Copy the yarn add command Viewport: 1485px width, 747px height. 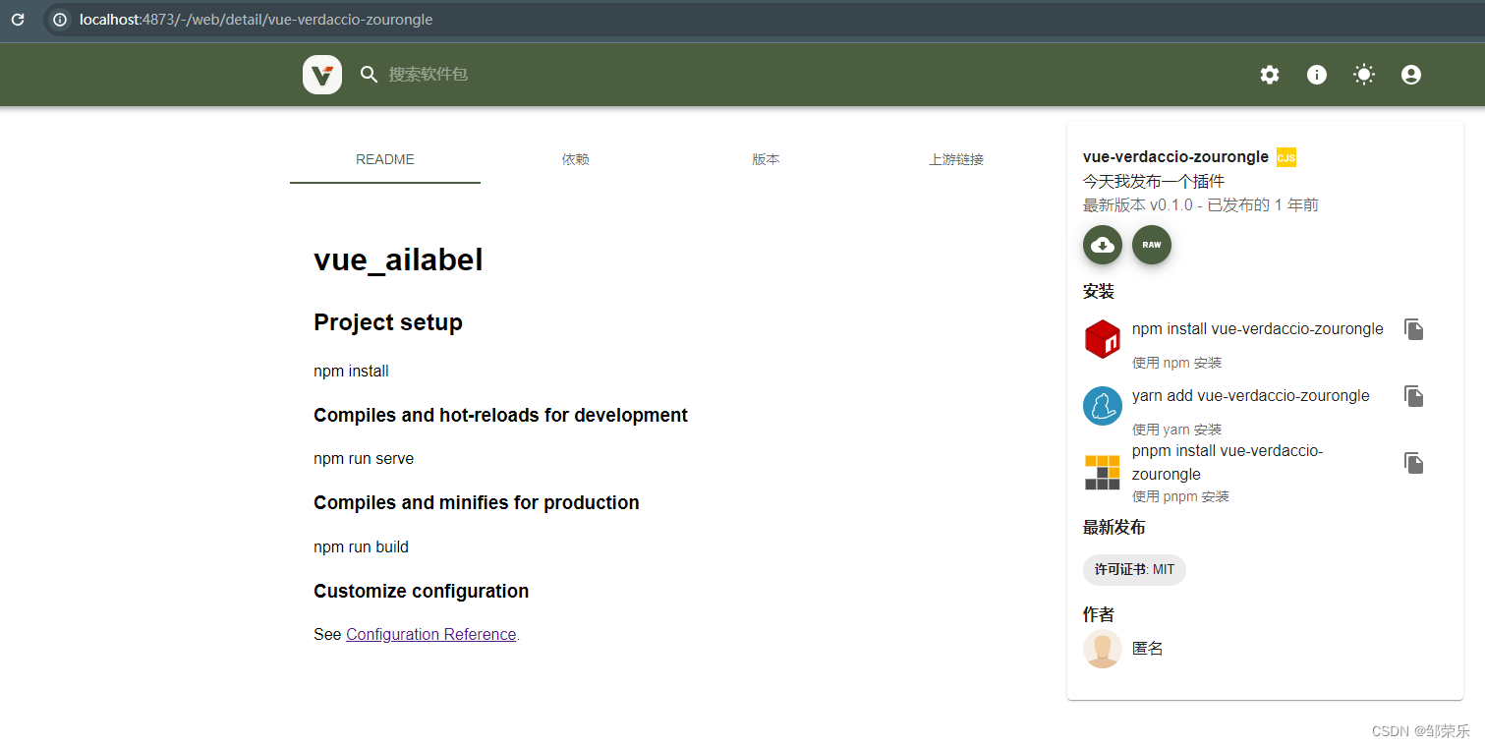1414,396
